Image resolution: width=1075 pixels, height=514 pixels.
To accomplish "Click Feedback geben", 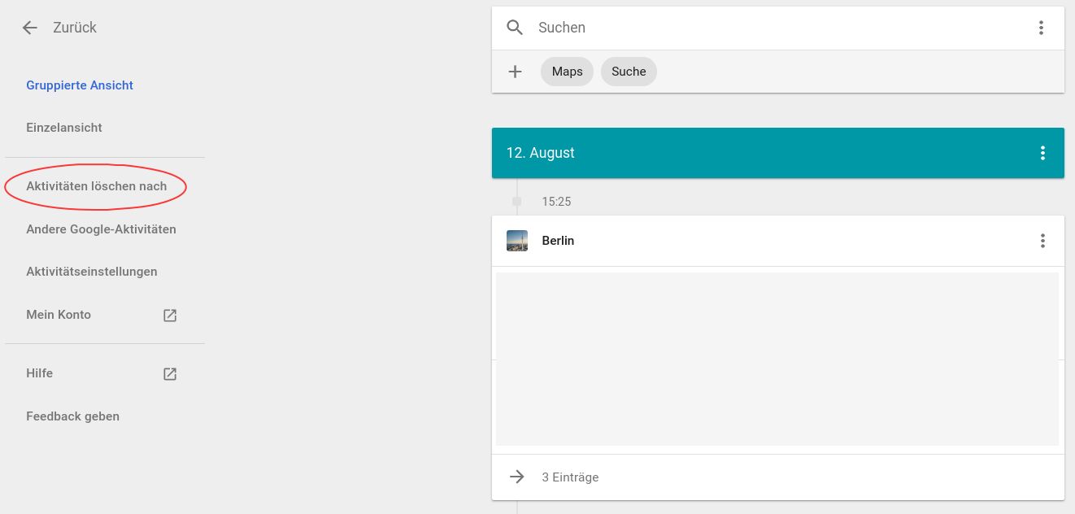I will (x=73, y=416).
